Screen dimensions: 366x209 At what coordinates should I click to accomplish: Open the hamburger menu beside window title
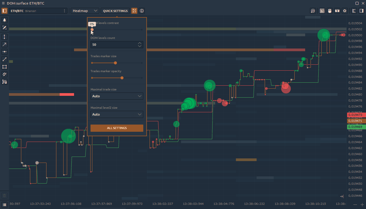pyautogui.click(x=3, y=3)
